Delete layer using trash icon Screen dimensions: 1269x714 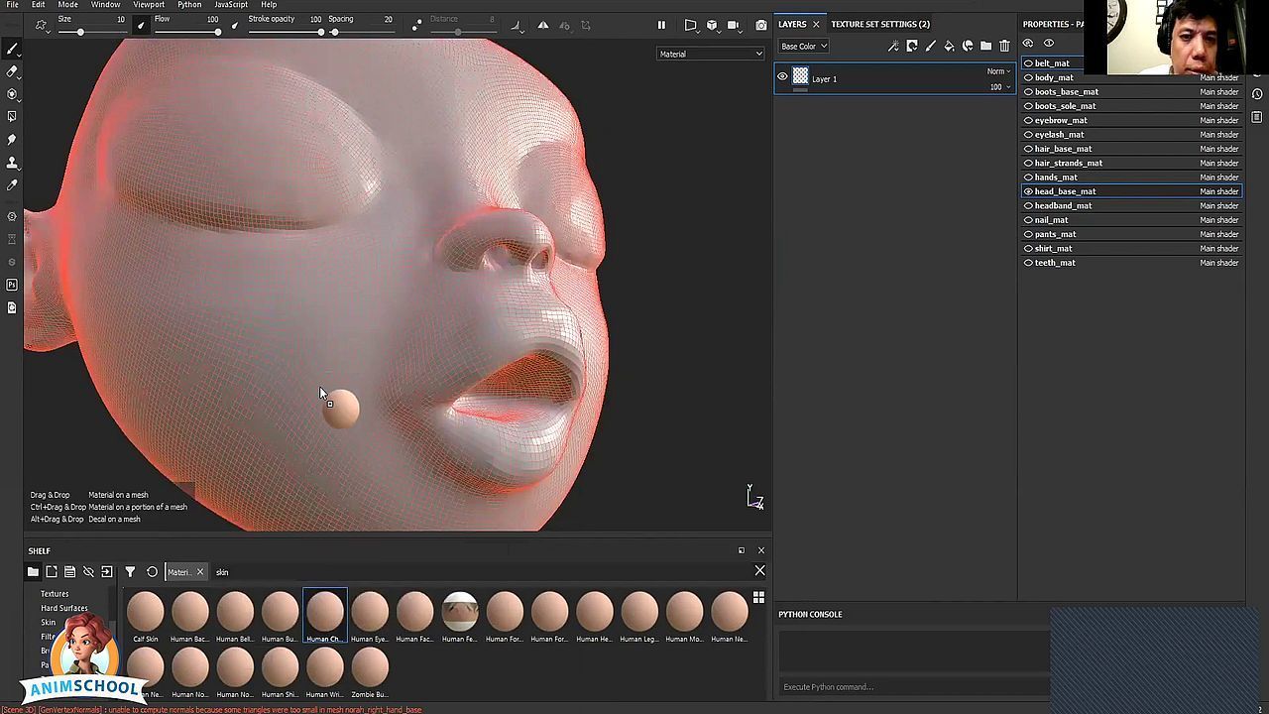pos(1004,46)
